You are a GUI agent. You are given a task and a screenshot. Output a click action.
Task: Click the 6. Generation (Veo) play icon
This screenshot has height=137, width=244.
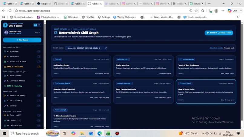[5, 96]
